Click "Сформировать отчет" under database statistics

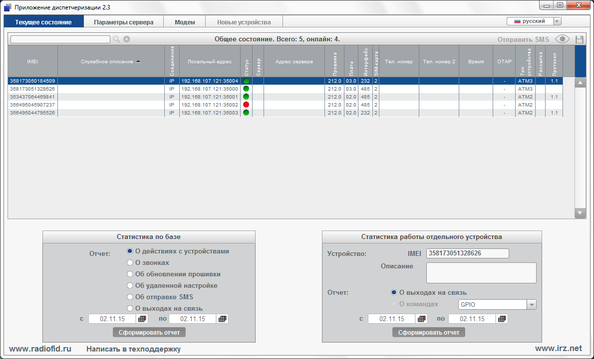(x=149, y=332)
